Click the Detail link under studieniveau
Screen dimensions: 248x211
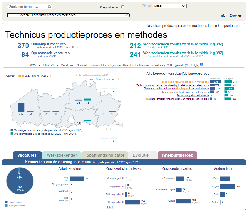click(x=109, y=207)
